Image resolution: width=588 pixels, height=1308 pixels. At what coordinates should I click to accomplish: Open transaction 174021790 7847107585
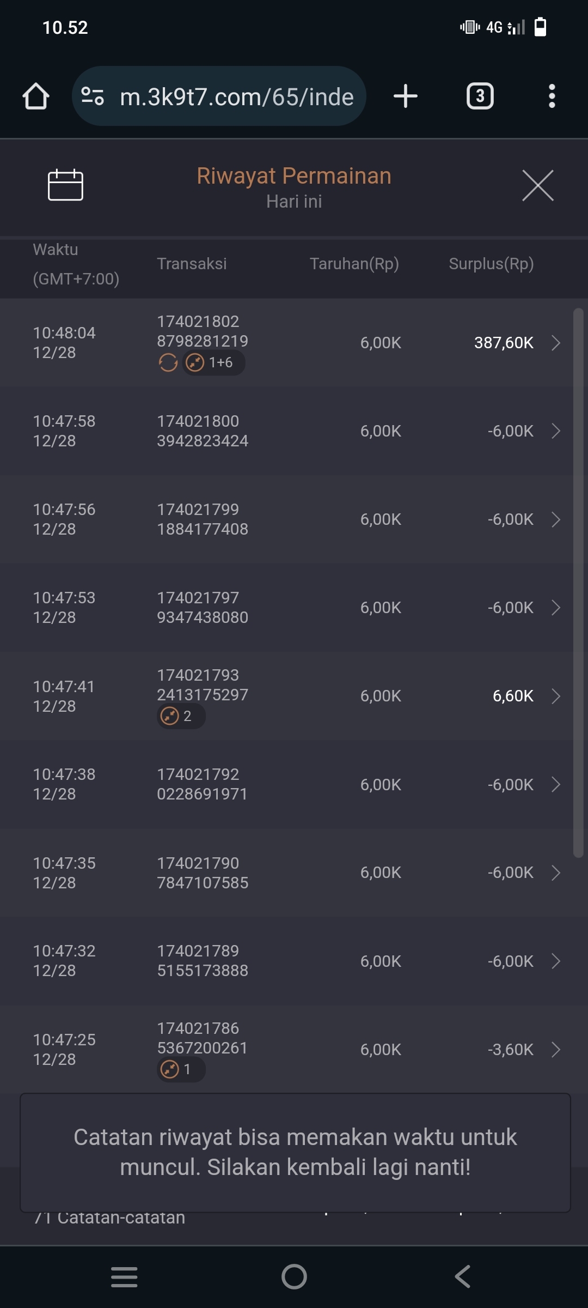click(x=203, y=873)
